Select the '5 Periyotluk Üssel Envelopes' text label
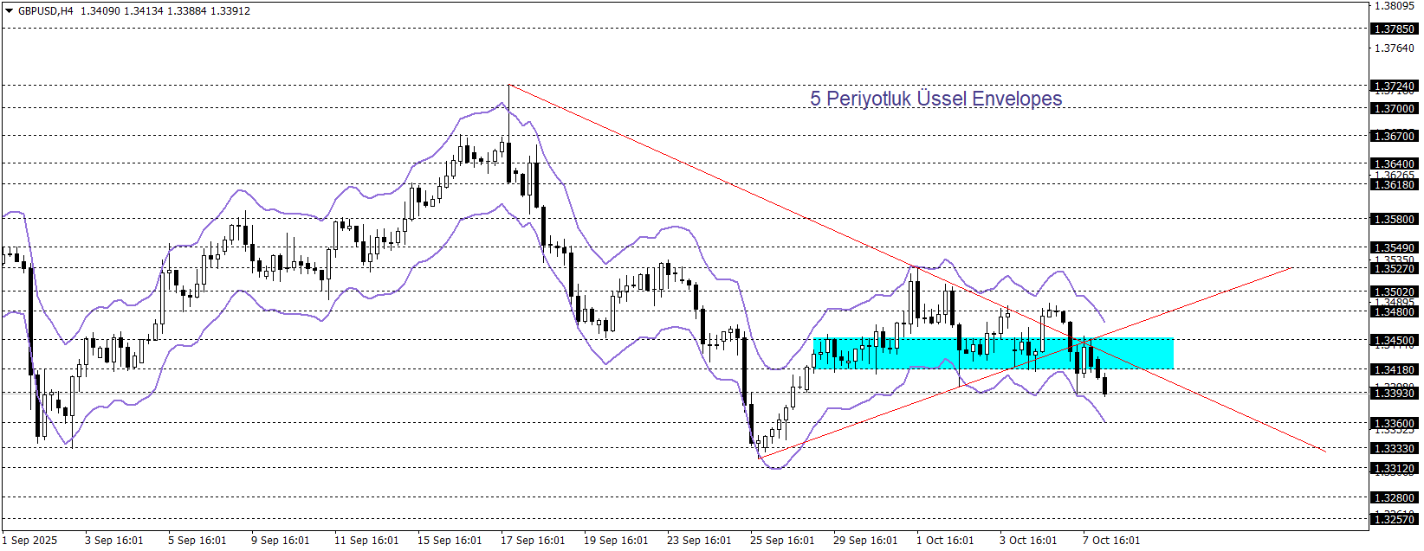 [935, 99]
